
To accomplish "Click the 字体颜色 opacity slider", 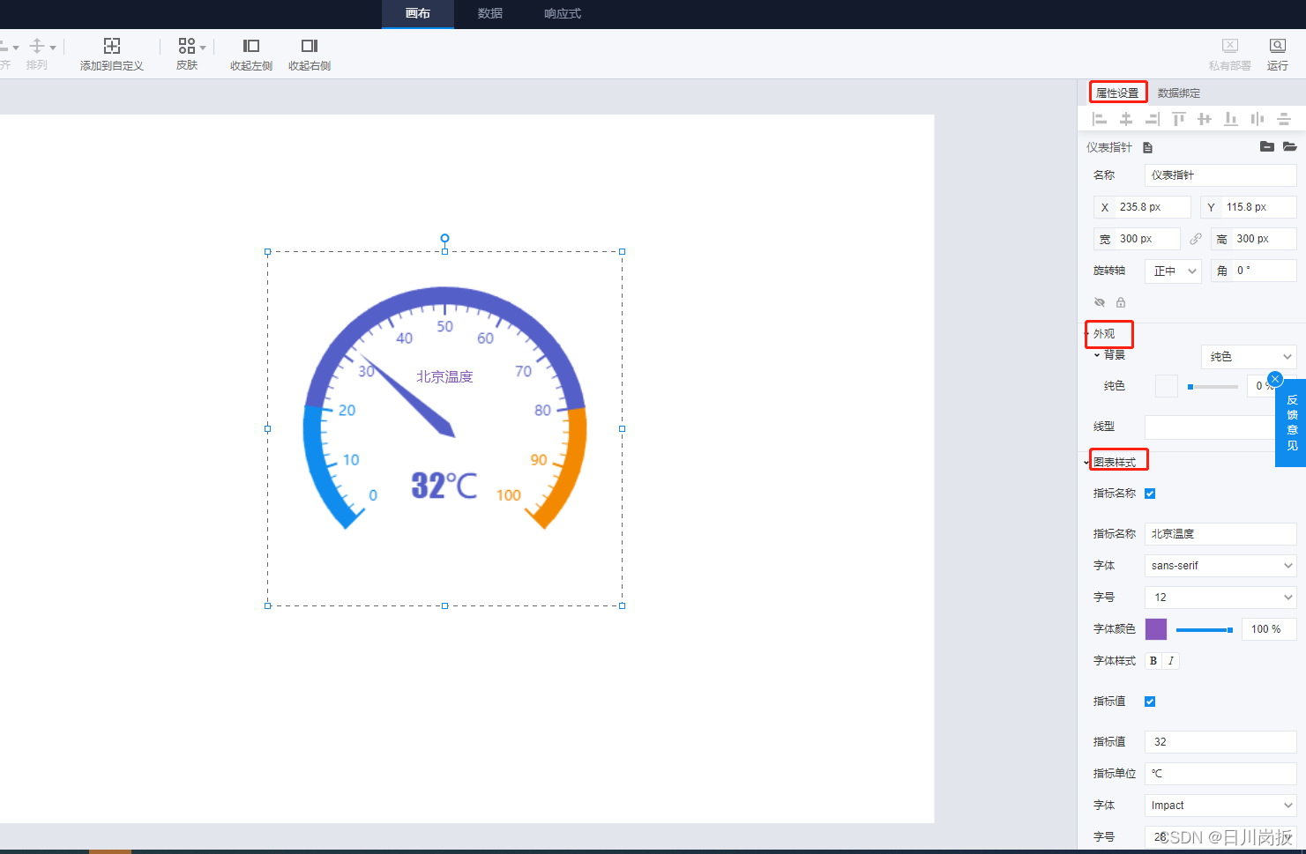I will pos(1205,630).
